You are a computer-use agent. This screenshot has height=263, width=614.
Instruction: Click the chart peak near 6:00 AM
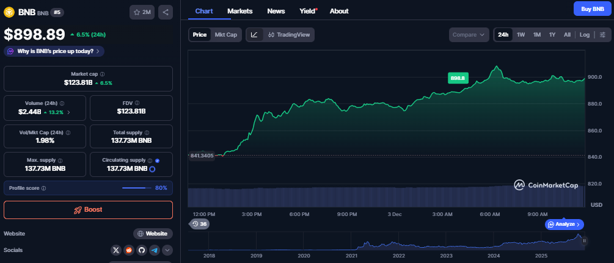tap(497, 67)
